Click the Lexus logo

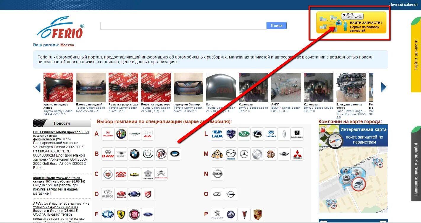pyautogui.click(x=257, y=134)
